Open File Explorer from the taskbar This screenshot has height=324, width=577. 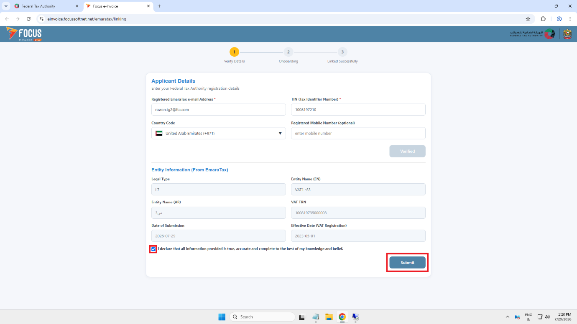[x=329, y=317]
